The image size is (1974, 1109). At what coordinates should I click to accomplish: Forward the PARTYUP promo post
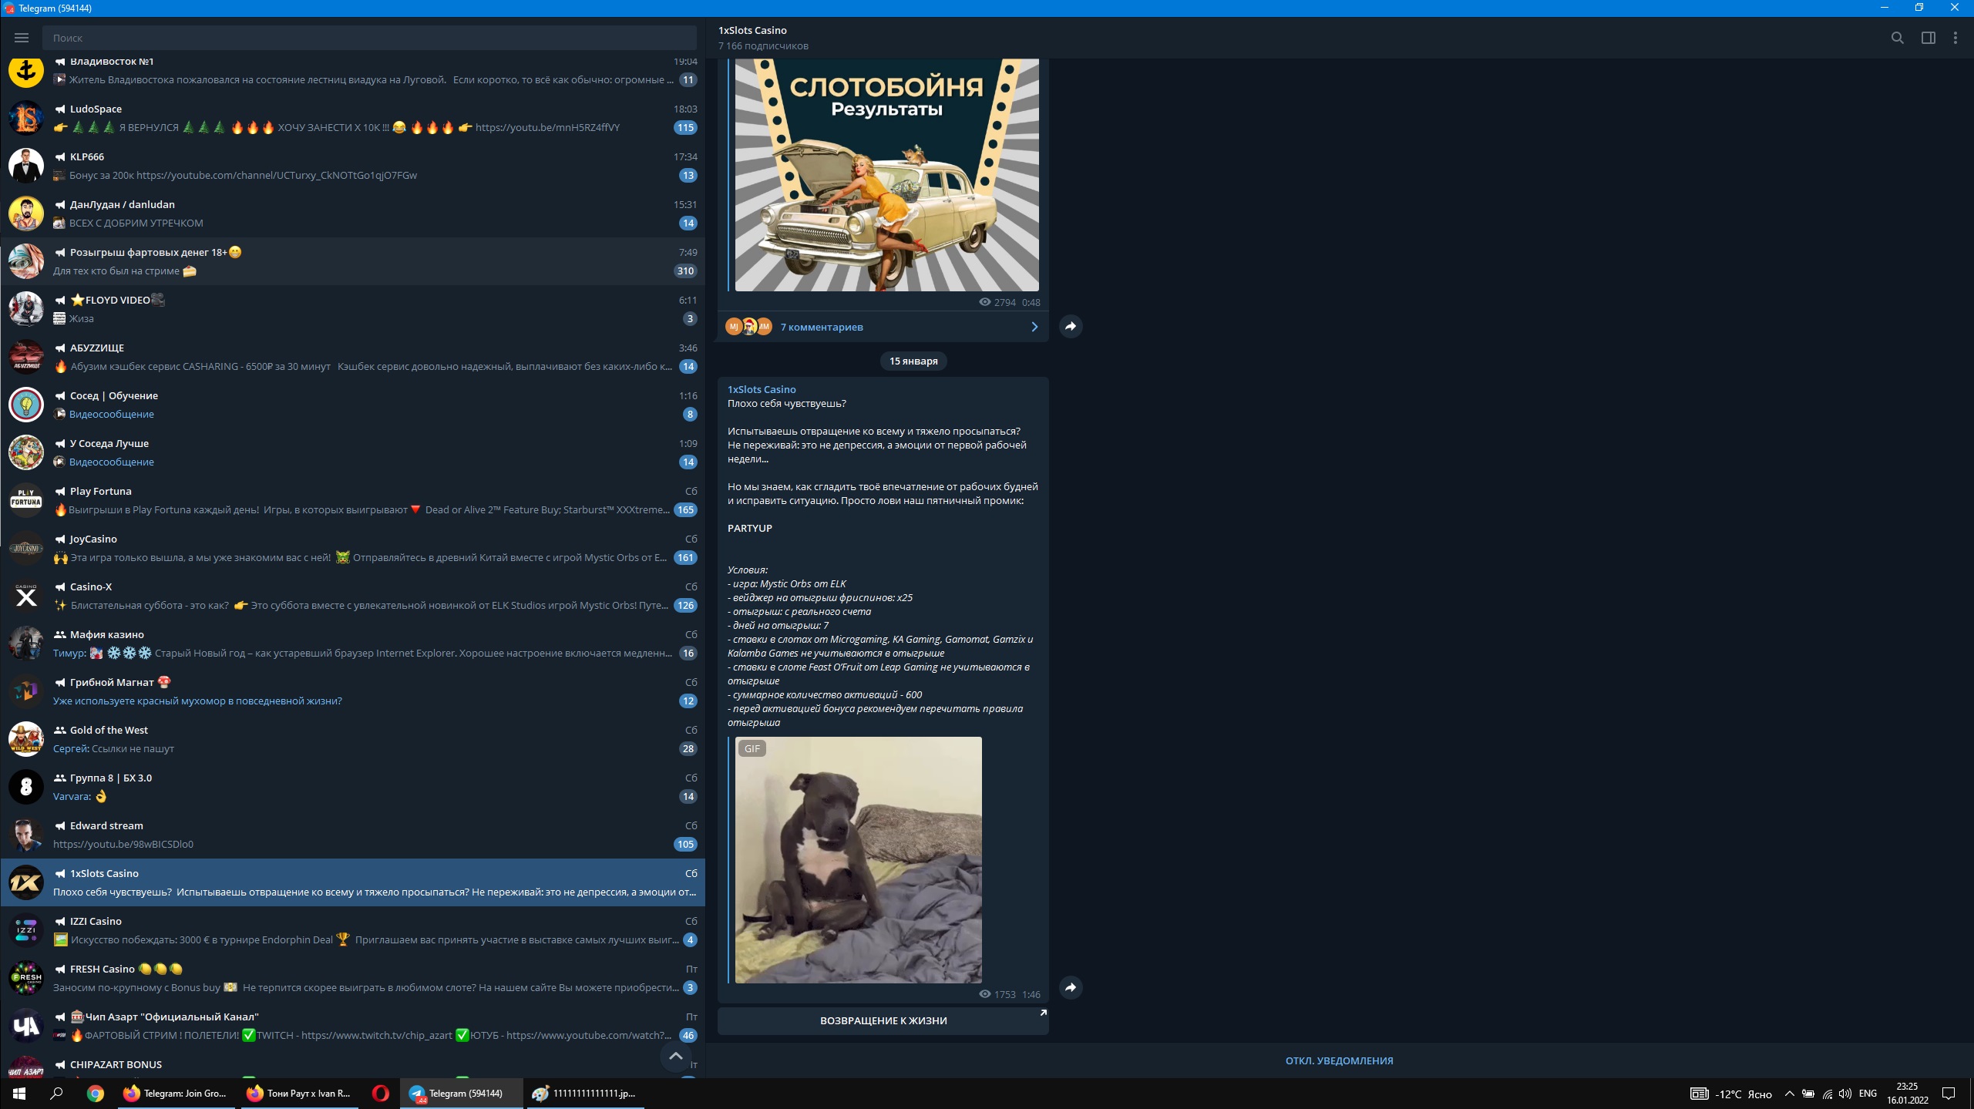(1071, 987)
